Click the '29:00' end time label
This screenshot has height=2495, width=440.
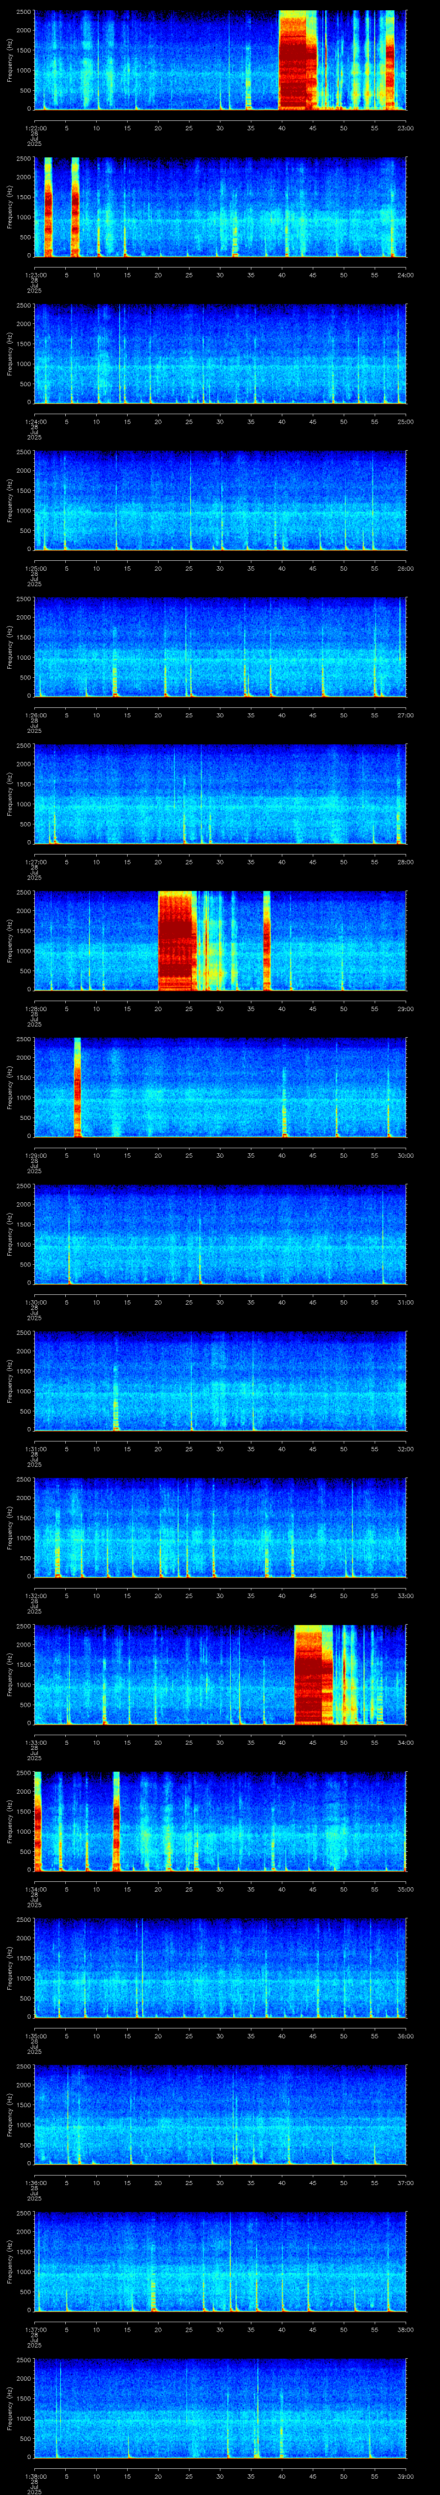pos(406,1008)
